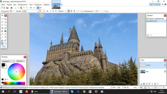Toggle visibility checkbox of Слой 2
167x94 pixels.
coord(165,65)
